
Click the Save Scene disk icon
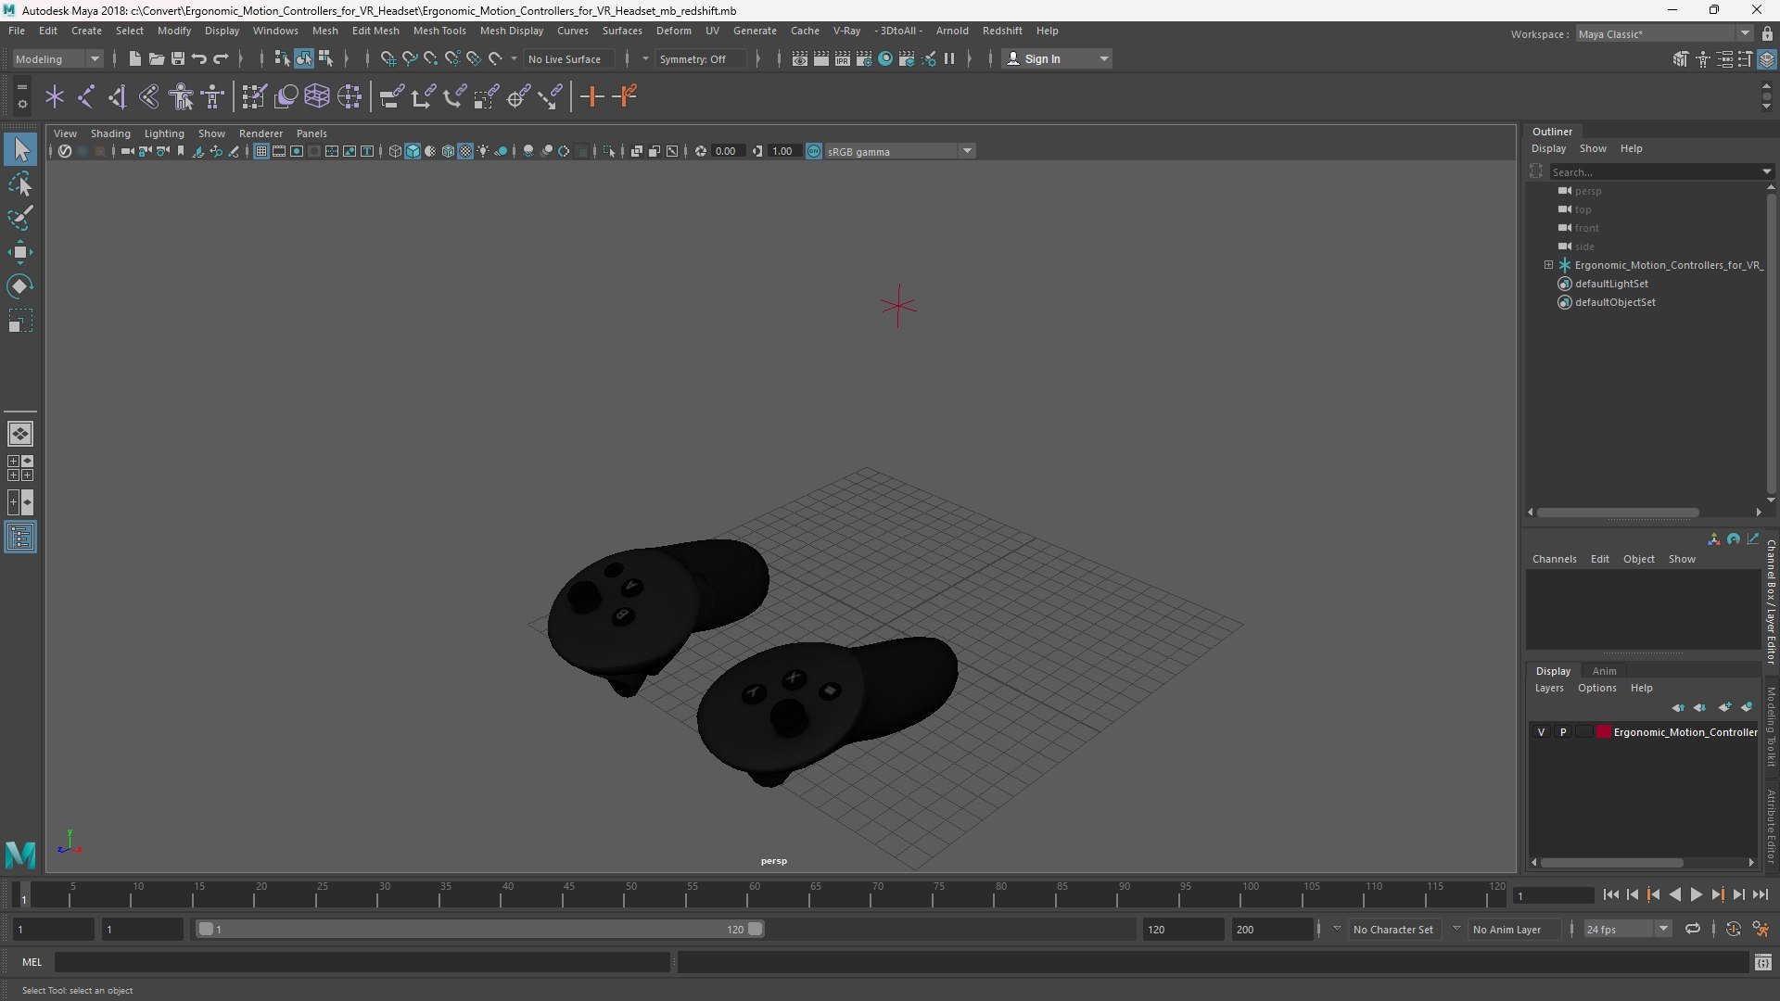tap(177, 58)
